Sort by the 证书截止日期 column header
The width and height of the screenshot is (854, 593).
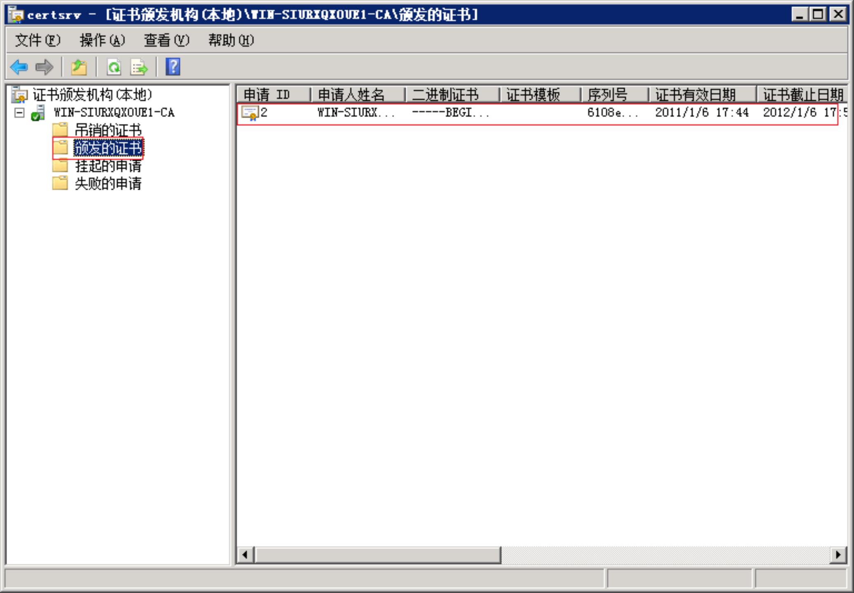(802, 95)
